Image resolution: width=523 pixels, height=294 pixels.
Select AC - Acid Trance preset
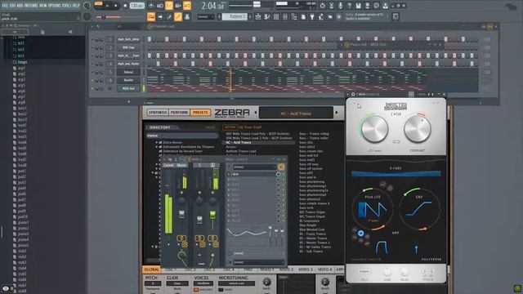tap(258, 142)
